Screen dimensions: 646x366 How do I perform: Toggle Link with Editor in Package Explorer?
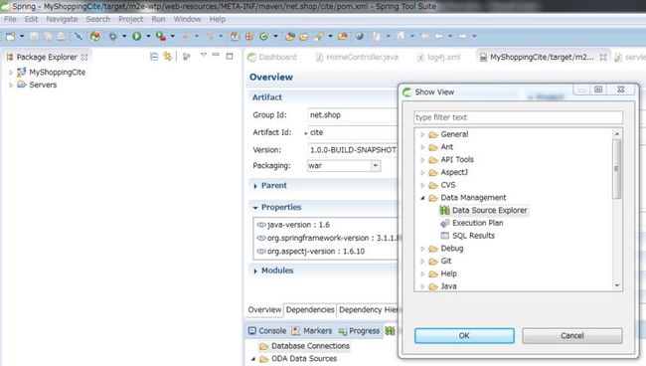pos(167,56)
